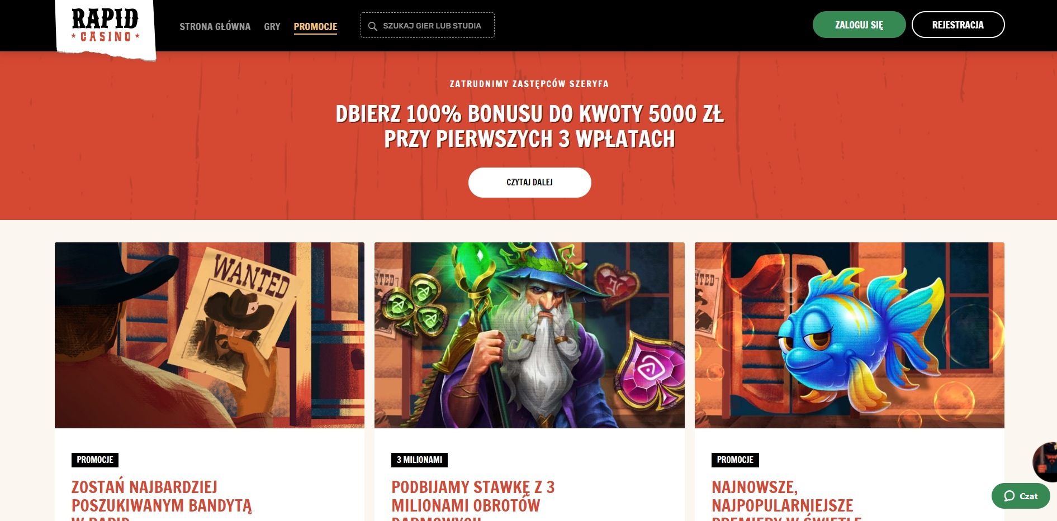
Task: Open the wizard promotion image
Action: 529,335
